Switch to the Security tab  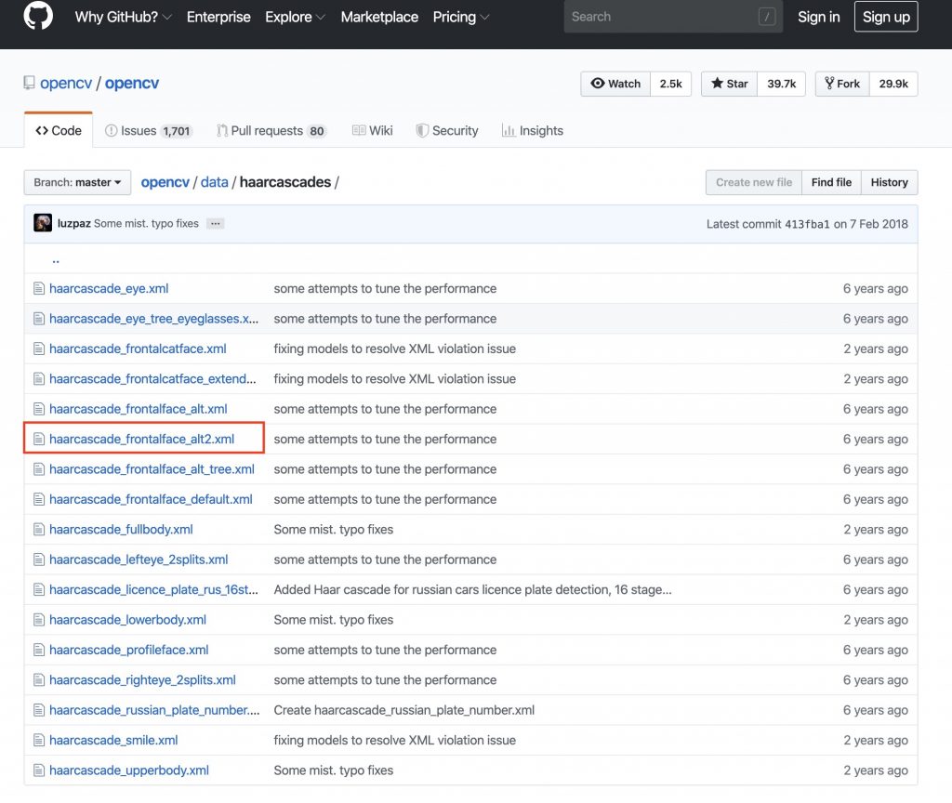click(447, 130)
